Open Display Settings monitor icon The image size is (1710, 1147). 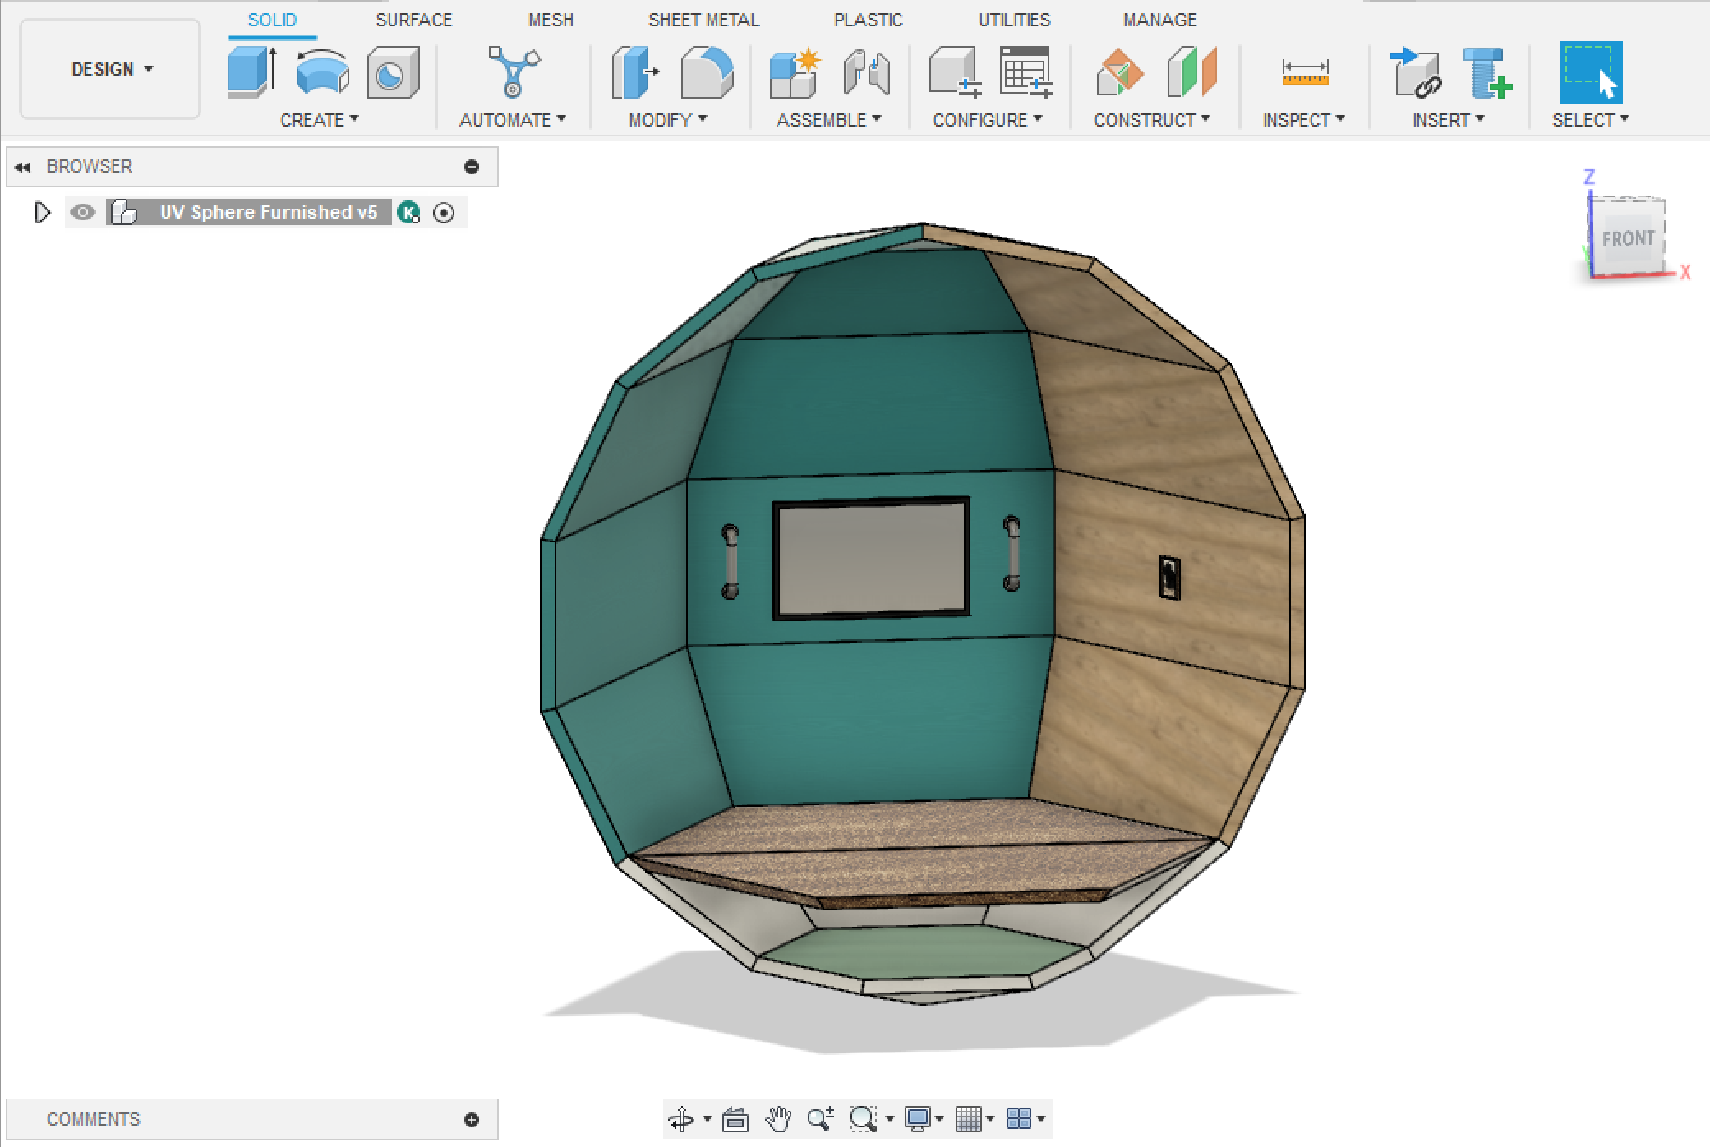coord(917,1119)
